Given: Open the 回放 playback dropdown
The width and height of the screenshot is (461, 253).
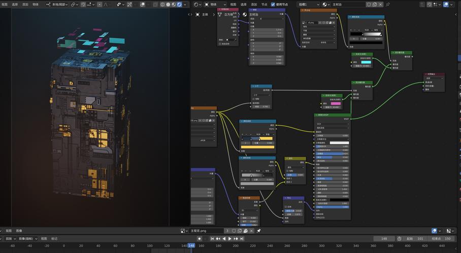Looking at the screenshot, I should point(11,239).
